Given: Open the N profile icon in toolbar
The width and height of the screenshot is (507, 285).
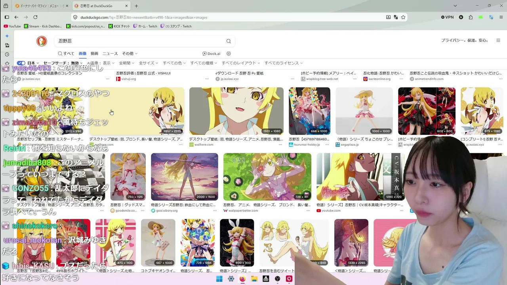Looking at the screenshot, I should tap(461, 17).
